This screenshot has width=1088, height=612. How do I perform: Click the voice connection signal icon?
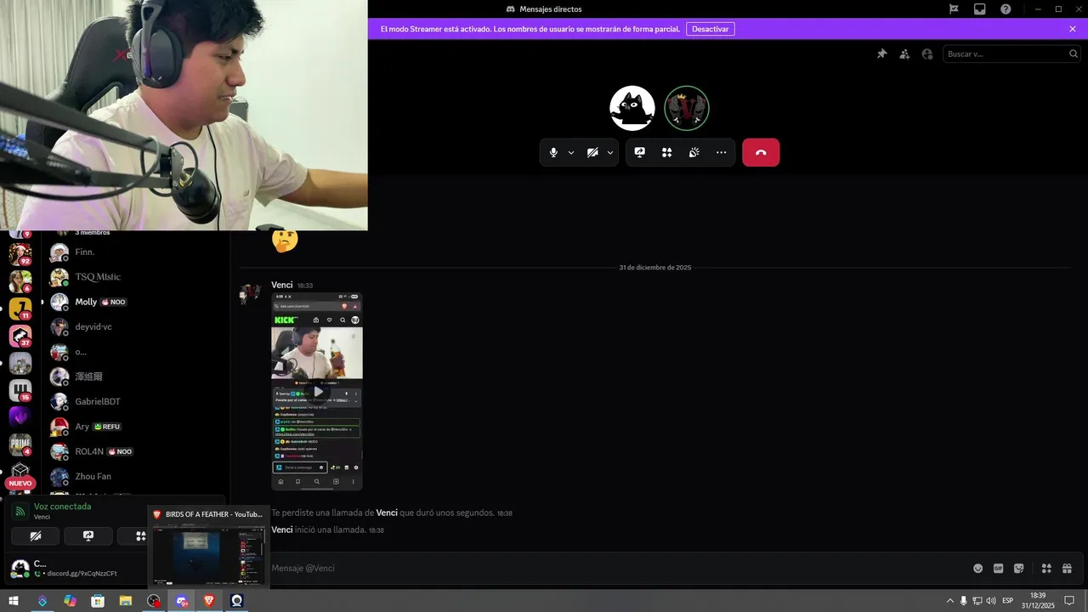point(20,511)
